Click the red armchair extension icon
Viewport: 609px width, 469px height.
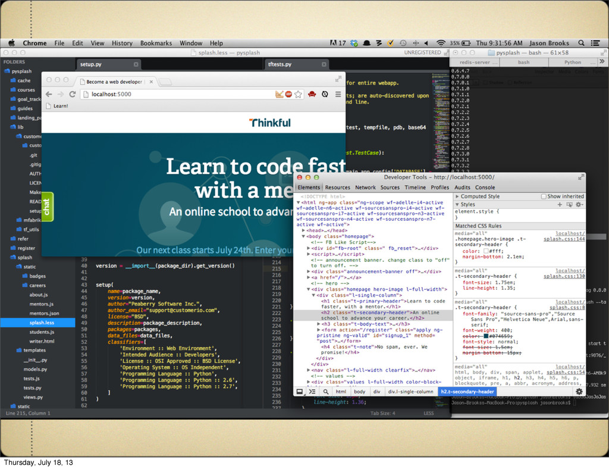(x=312, y=94)
